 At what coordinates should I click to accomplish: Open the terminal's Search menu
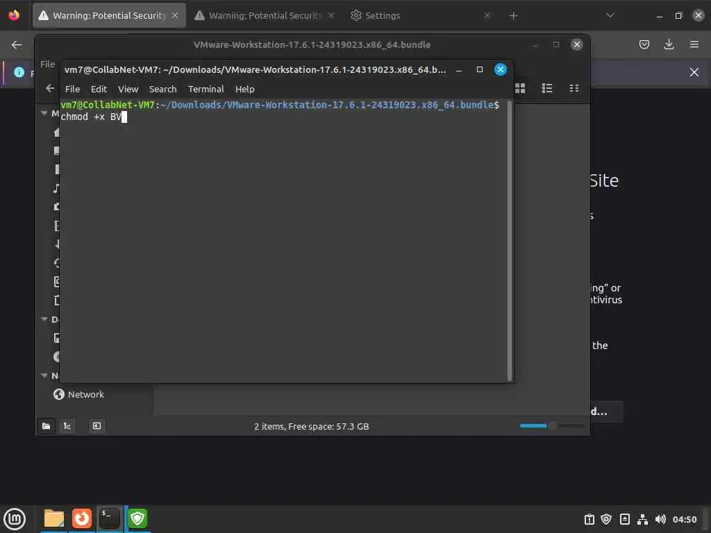click(162, 90)
